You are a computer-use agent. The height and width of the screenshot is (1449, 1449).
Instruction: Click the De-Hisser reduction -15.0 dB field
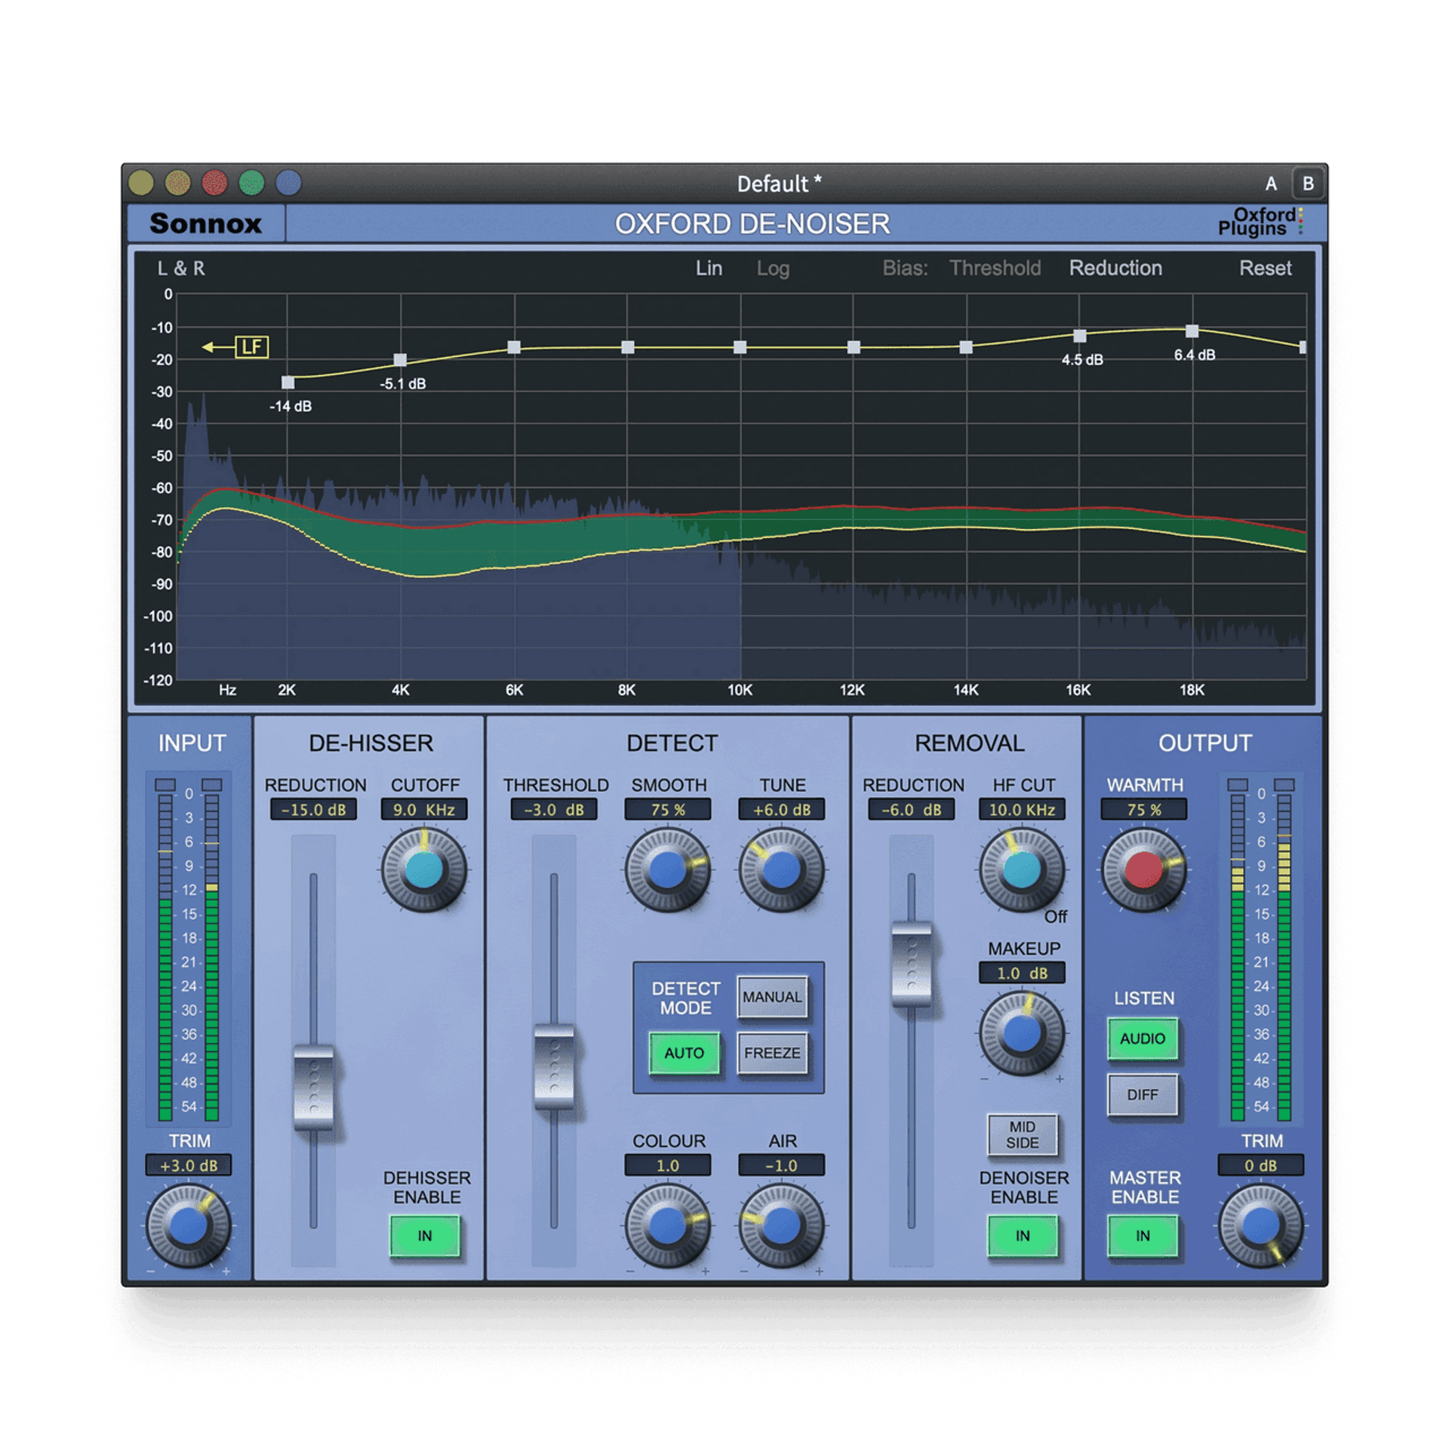click(x=313, y=810)
